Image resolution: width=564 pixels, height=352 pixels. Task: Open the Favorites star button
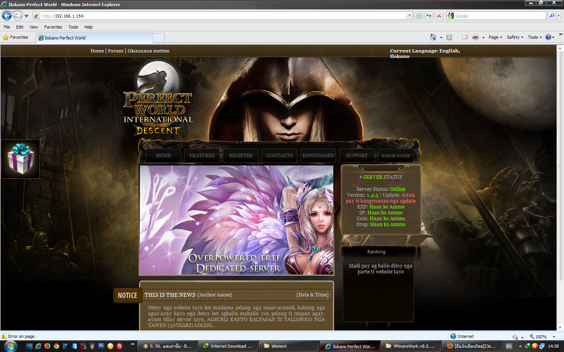[x=16, y=38]
